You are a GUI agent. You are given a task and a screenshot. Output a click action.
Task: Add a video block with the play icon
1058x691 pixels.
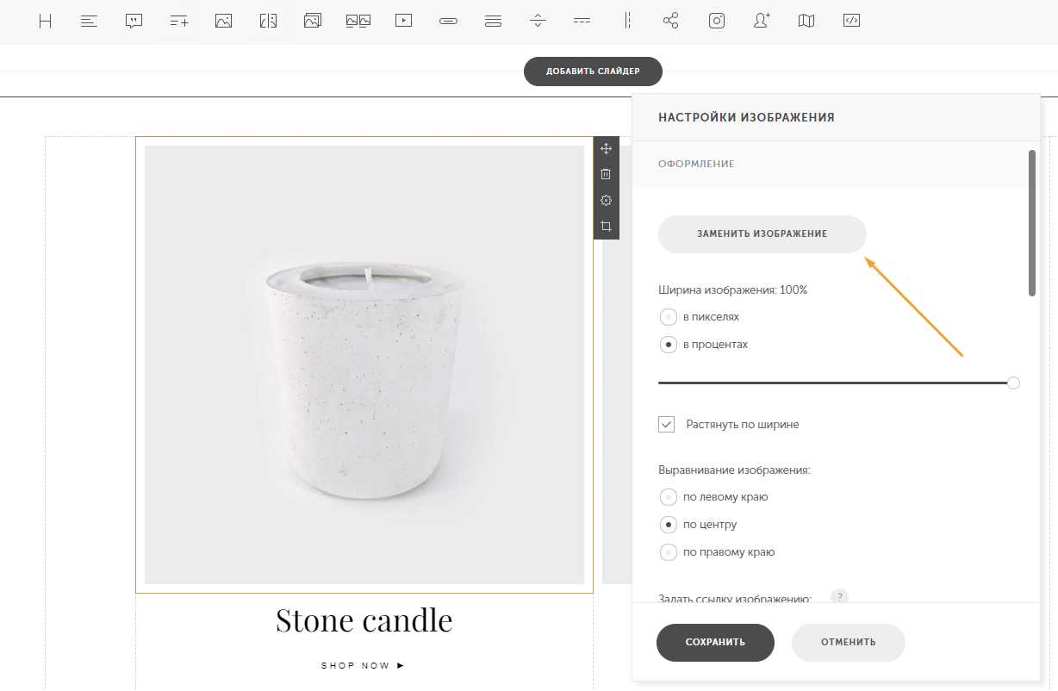point(403,22)
